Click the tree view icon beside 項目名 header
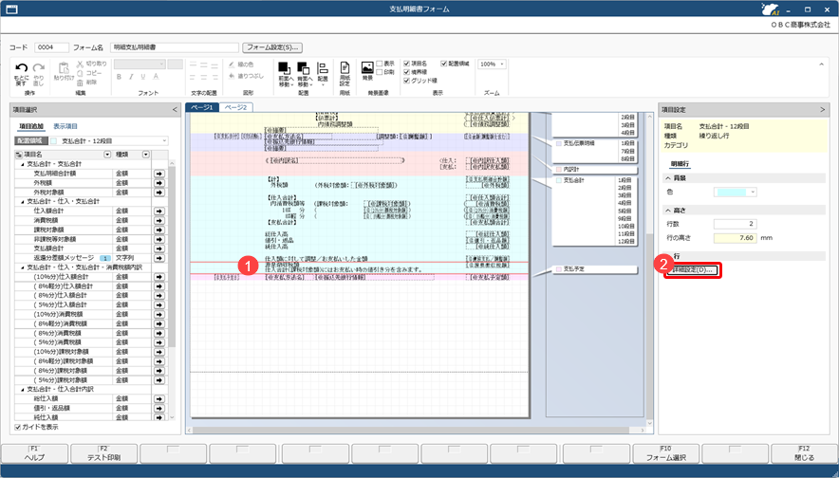The height and width of the screenshot is (478, 839). [x=19, y=155]
